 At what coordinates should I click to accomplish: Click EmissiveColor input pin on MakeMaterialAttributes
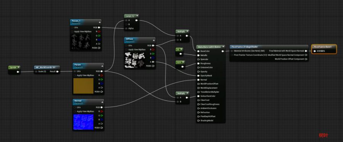click(198, 68)
